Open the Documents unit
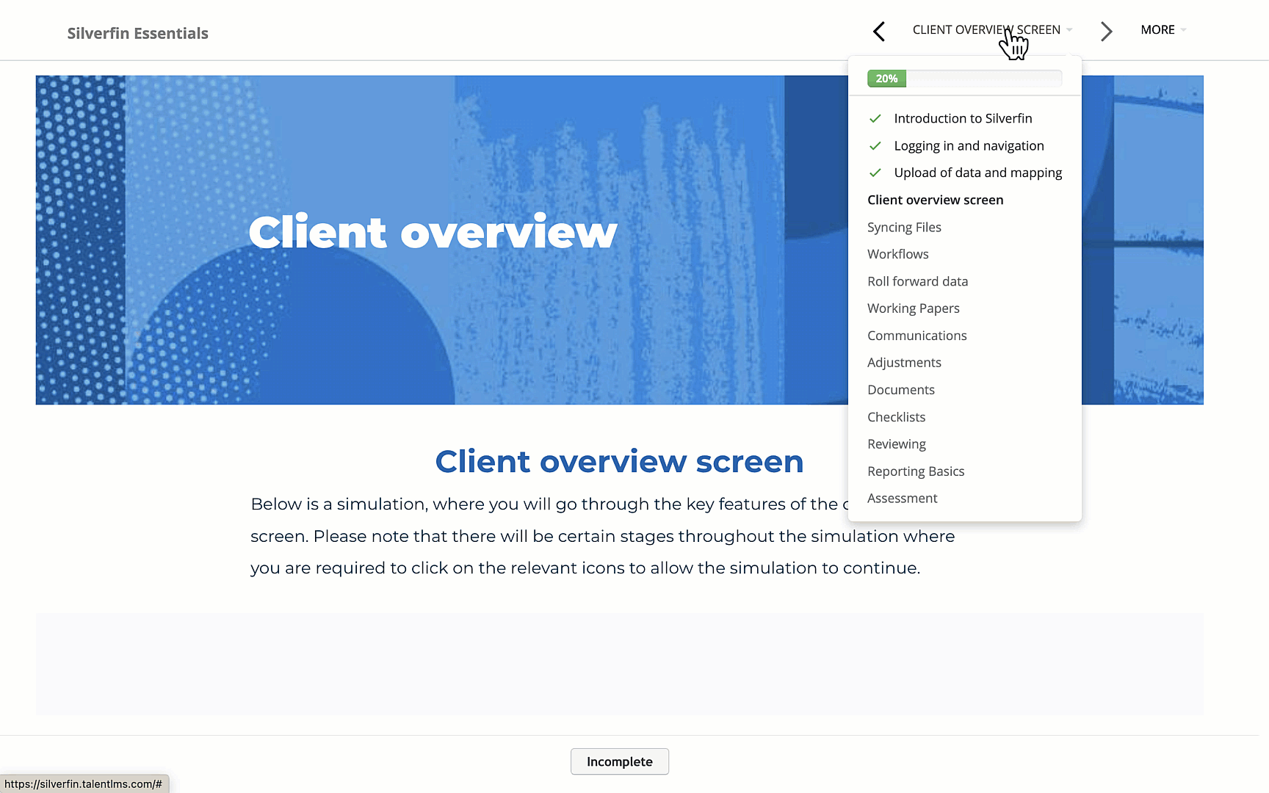 tap(900, 390)
